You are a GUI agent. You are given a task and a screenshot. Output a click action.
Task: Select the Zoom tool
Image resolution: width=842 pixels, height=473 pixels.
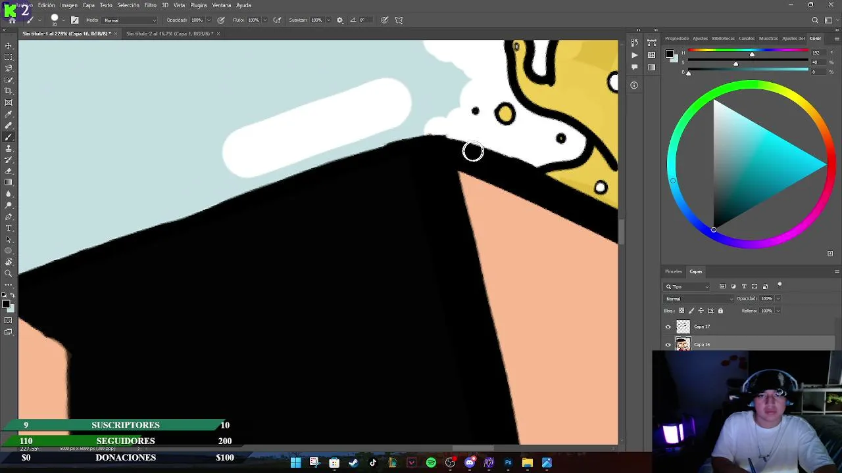pos(9,273)
